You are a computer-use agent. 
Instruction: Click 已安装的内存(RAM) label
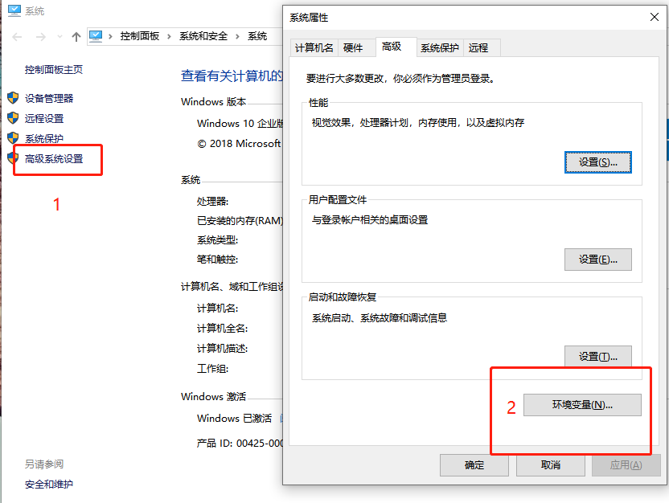(x=240, y=221)
